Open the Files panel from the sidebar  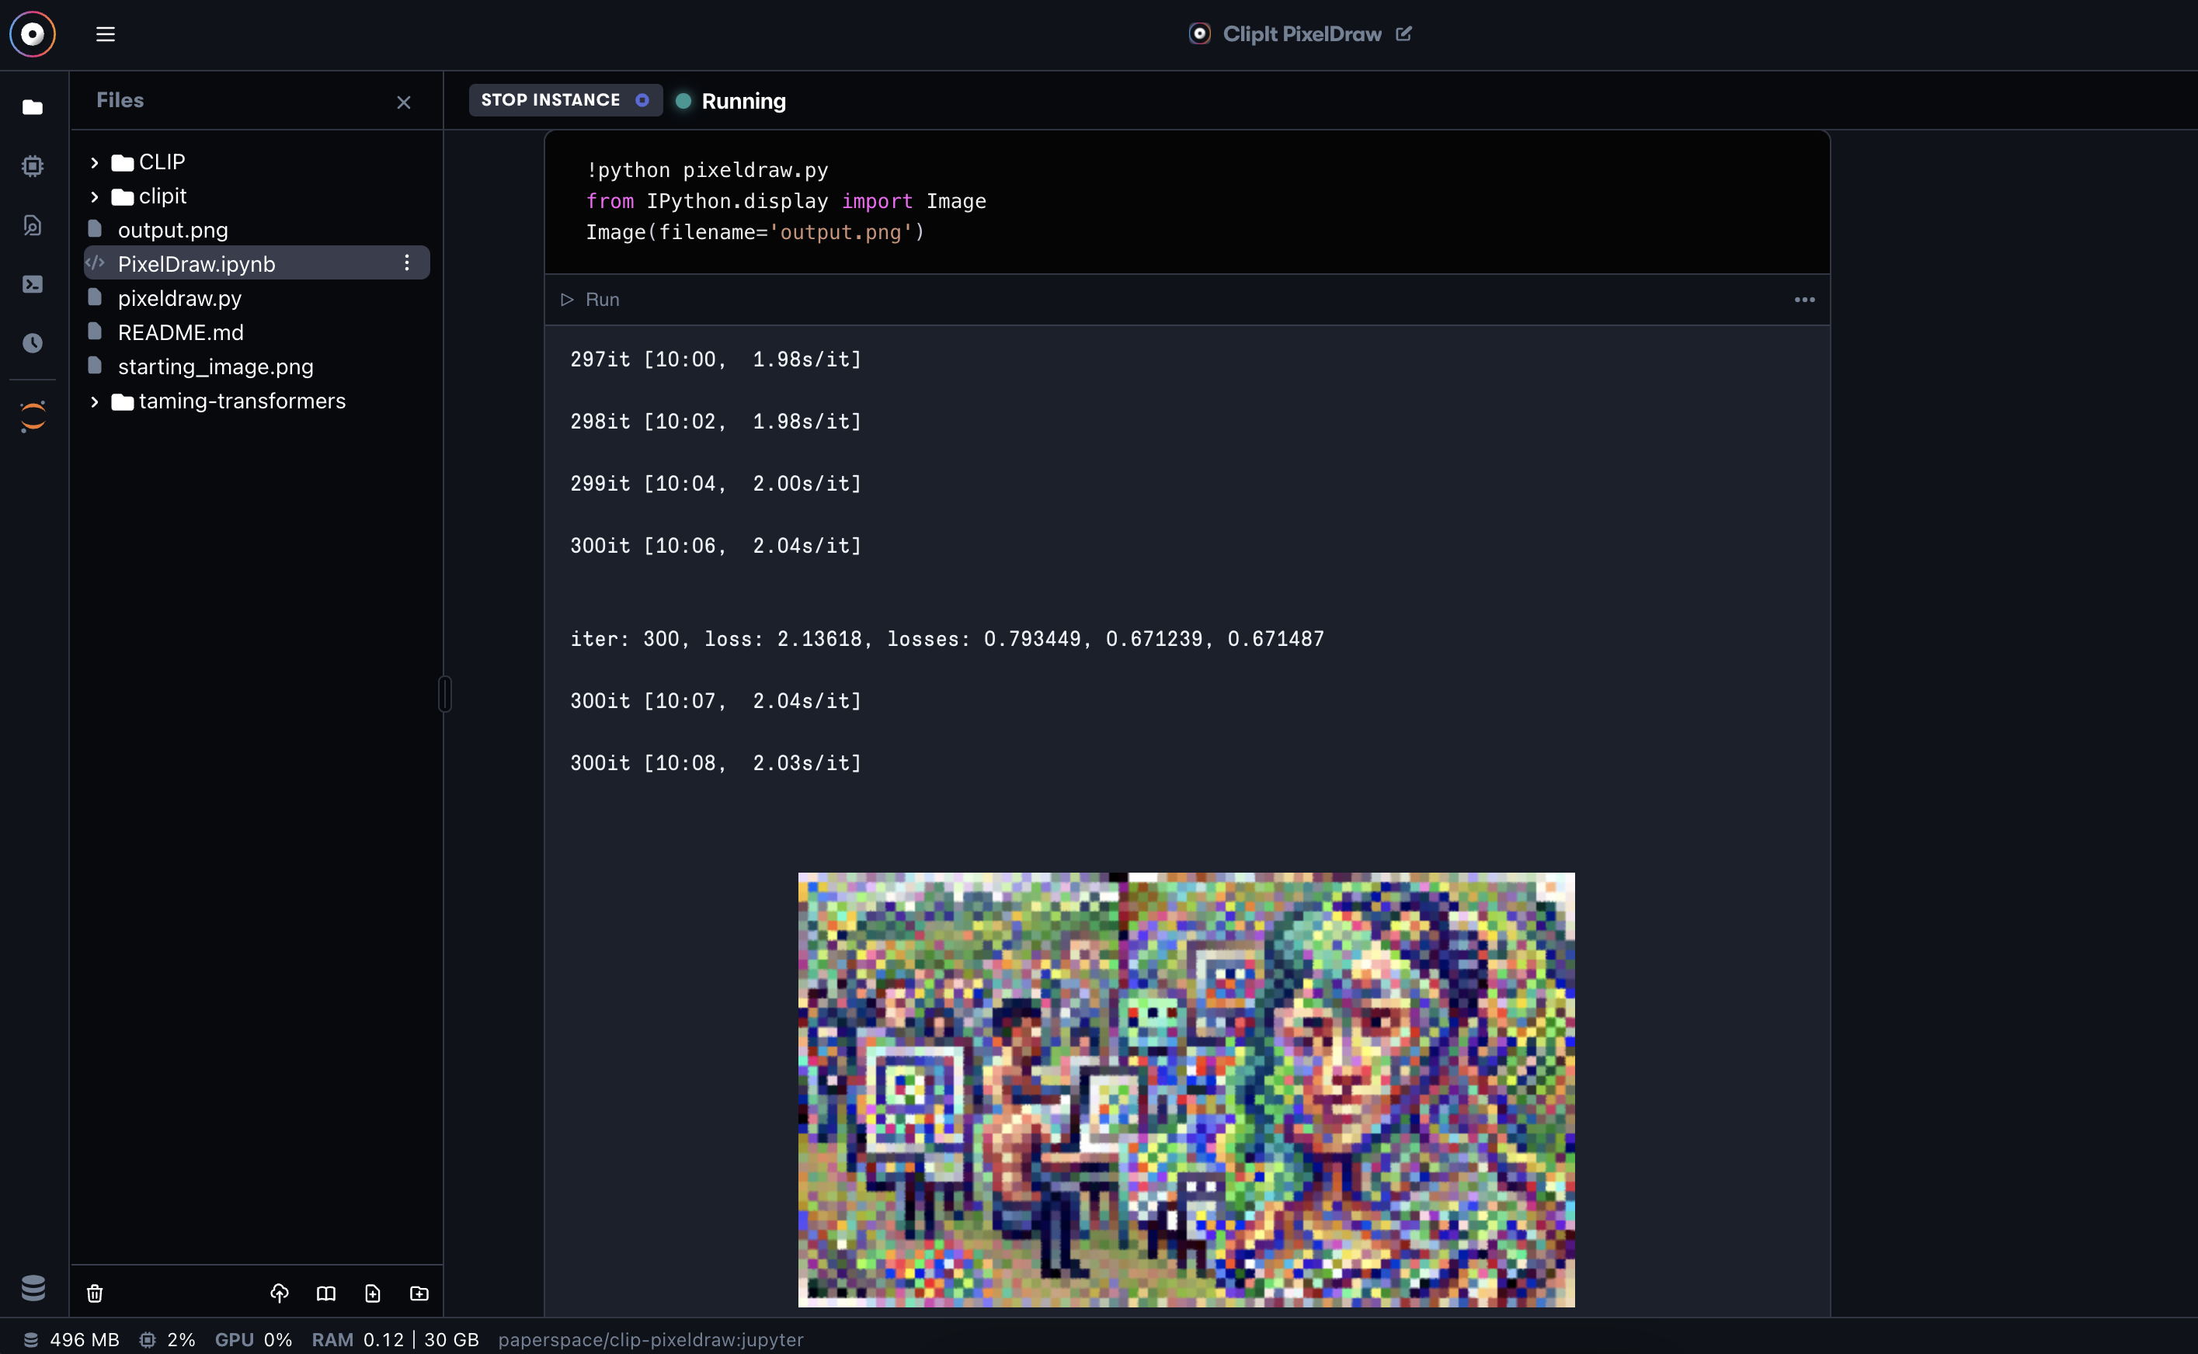click(33, 107)
